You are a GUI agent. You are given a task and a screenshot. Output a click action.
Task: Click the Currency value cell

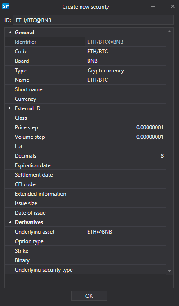(125, 99)
